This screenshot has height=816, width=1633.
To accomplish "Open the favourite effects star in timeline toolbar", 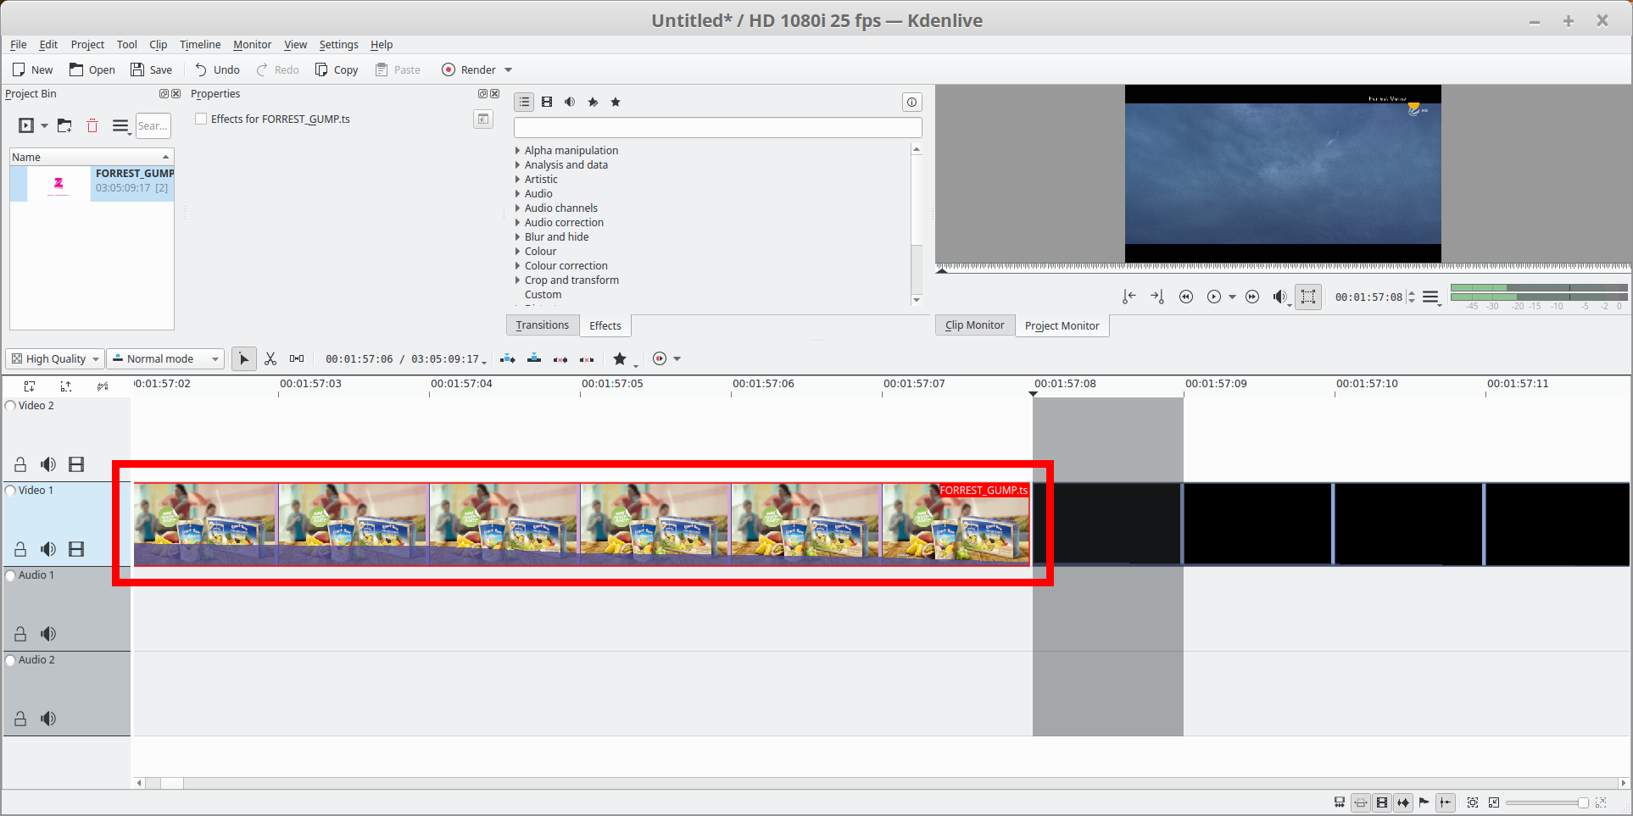I will 620,359.
